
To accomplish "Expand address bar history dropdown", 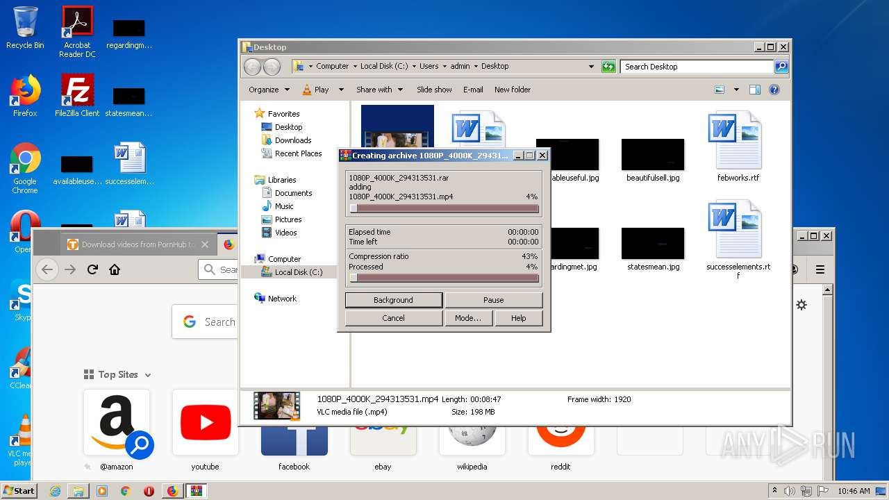I will click(591, 67).
